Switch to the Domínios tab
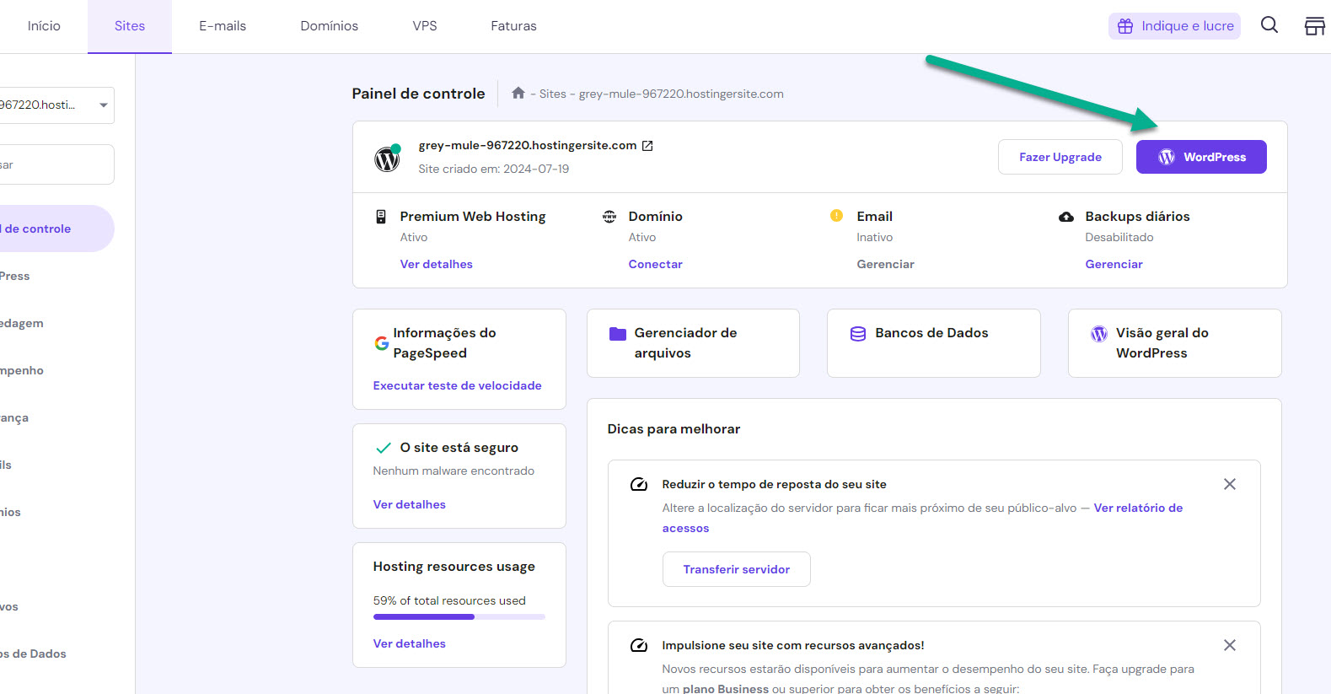This screenshot has height=694, width=1331. (x=330, y=26)
